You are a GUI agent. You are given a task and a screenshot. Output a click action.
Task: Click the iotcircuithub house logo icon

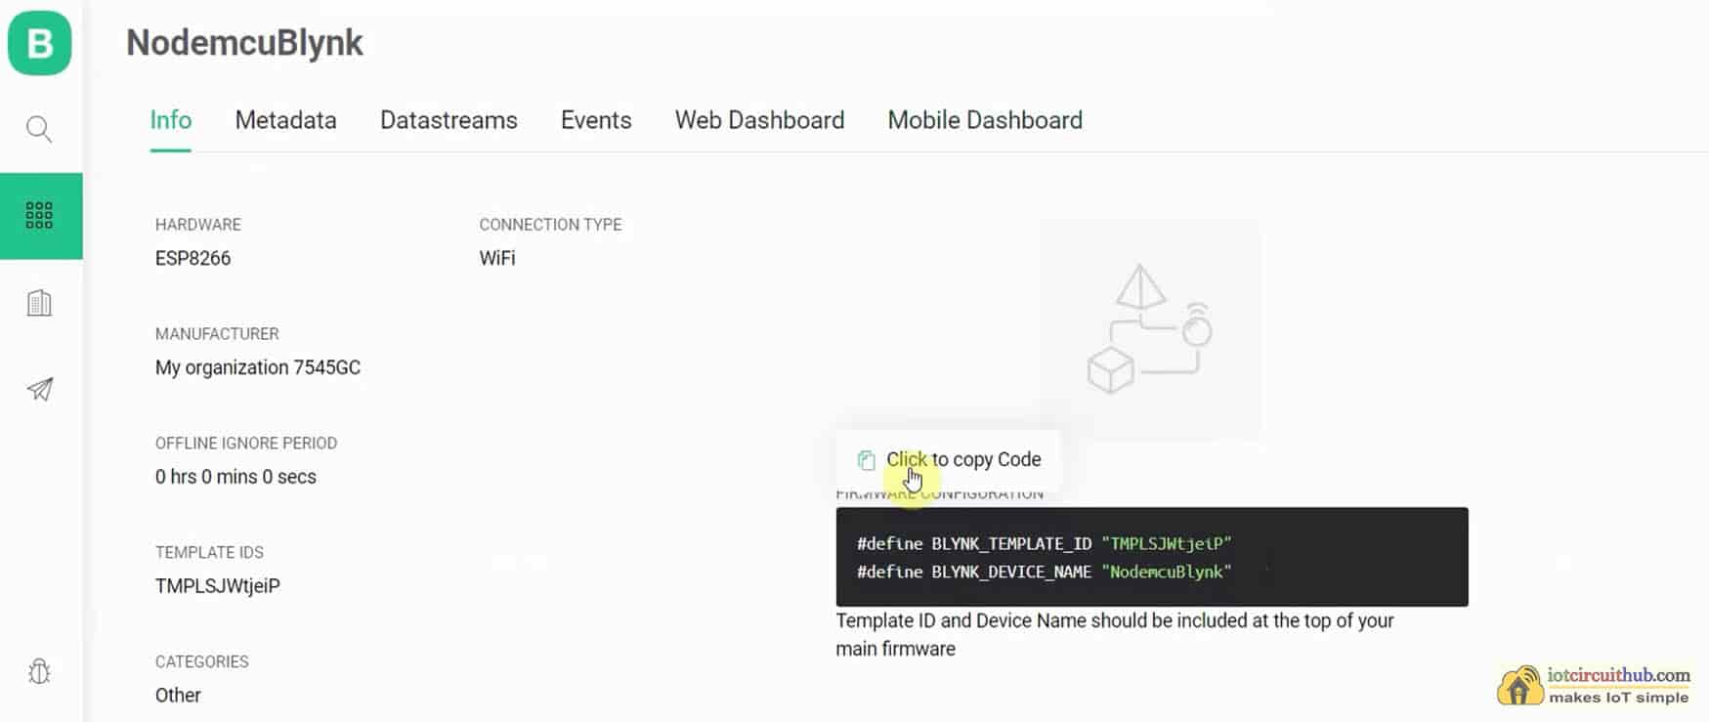click(x=1519, y=686)
